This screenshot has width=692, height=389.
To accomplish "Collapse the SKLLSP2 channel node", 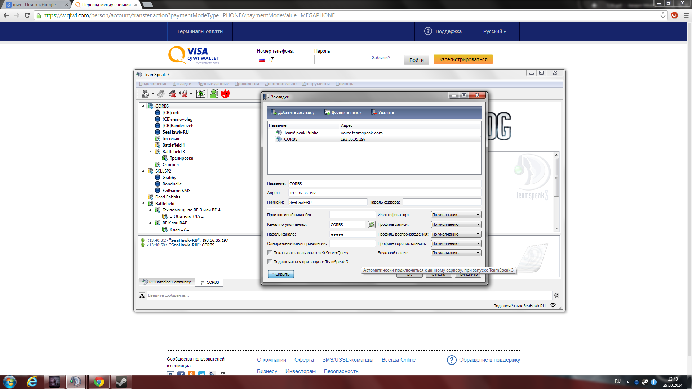I will [x=143, y=171].
